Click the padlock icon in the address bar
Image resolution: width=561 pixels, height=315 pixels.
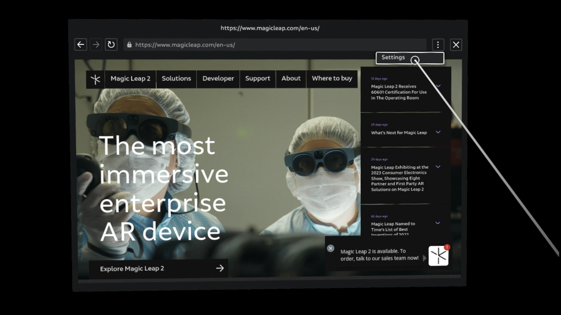[x=129, y=45]
